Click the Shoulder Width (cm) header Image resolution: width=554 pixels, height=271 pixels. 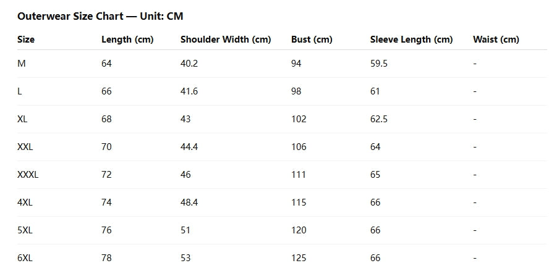(226, 40)
